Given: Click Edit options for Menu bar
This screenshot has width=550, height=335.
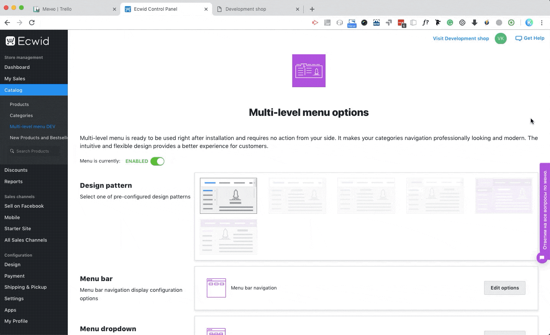Looking at the screenshot, I should tap(504, 288).
